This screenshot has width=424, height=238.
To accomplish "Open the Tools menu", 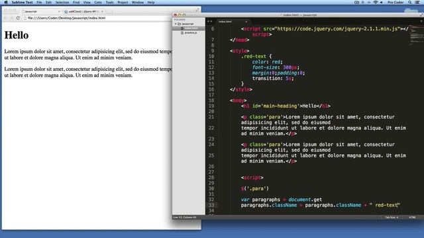I will point(109,2).
